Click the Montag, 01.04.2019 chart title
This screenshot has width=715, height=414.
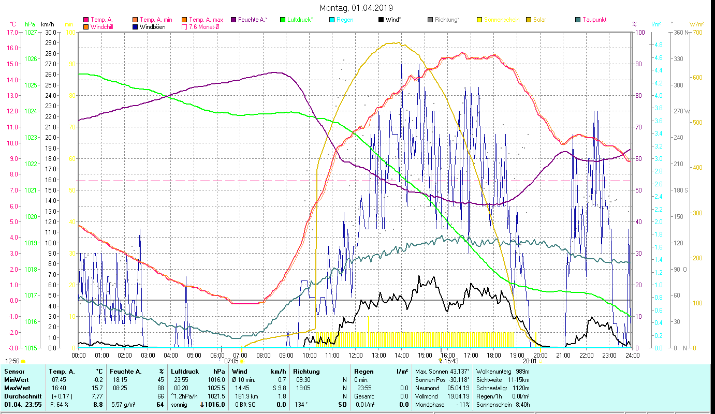point(356,8)
